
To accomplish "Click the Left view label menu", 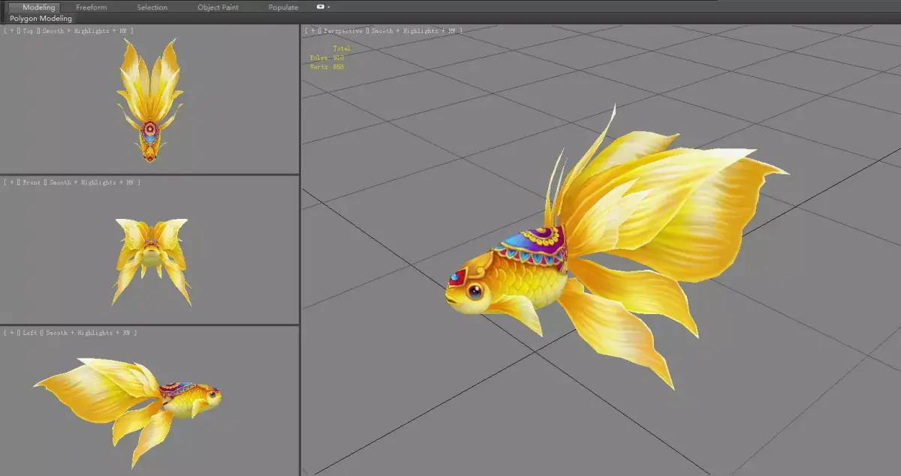I will pyautogui.click(x=29, y=332).
